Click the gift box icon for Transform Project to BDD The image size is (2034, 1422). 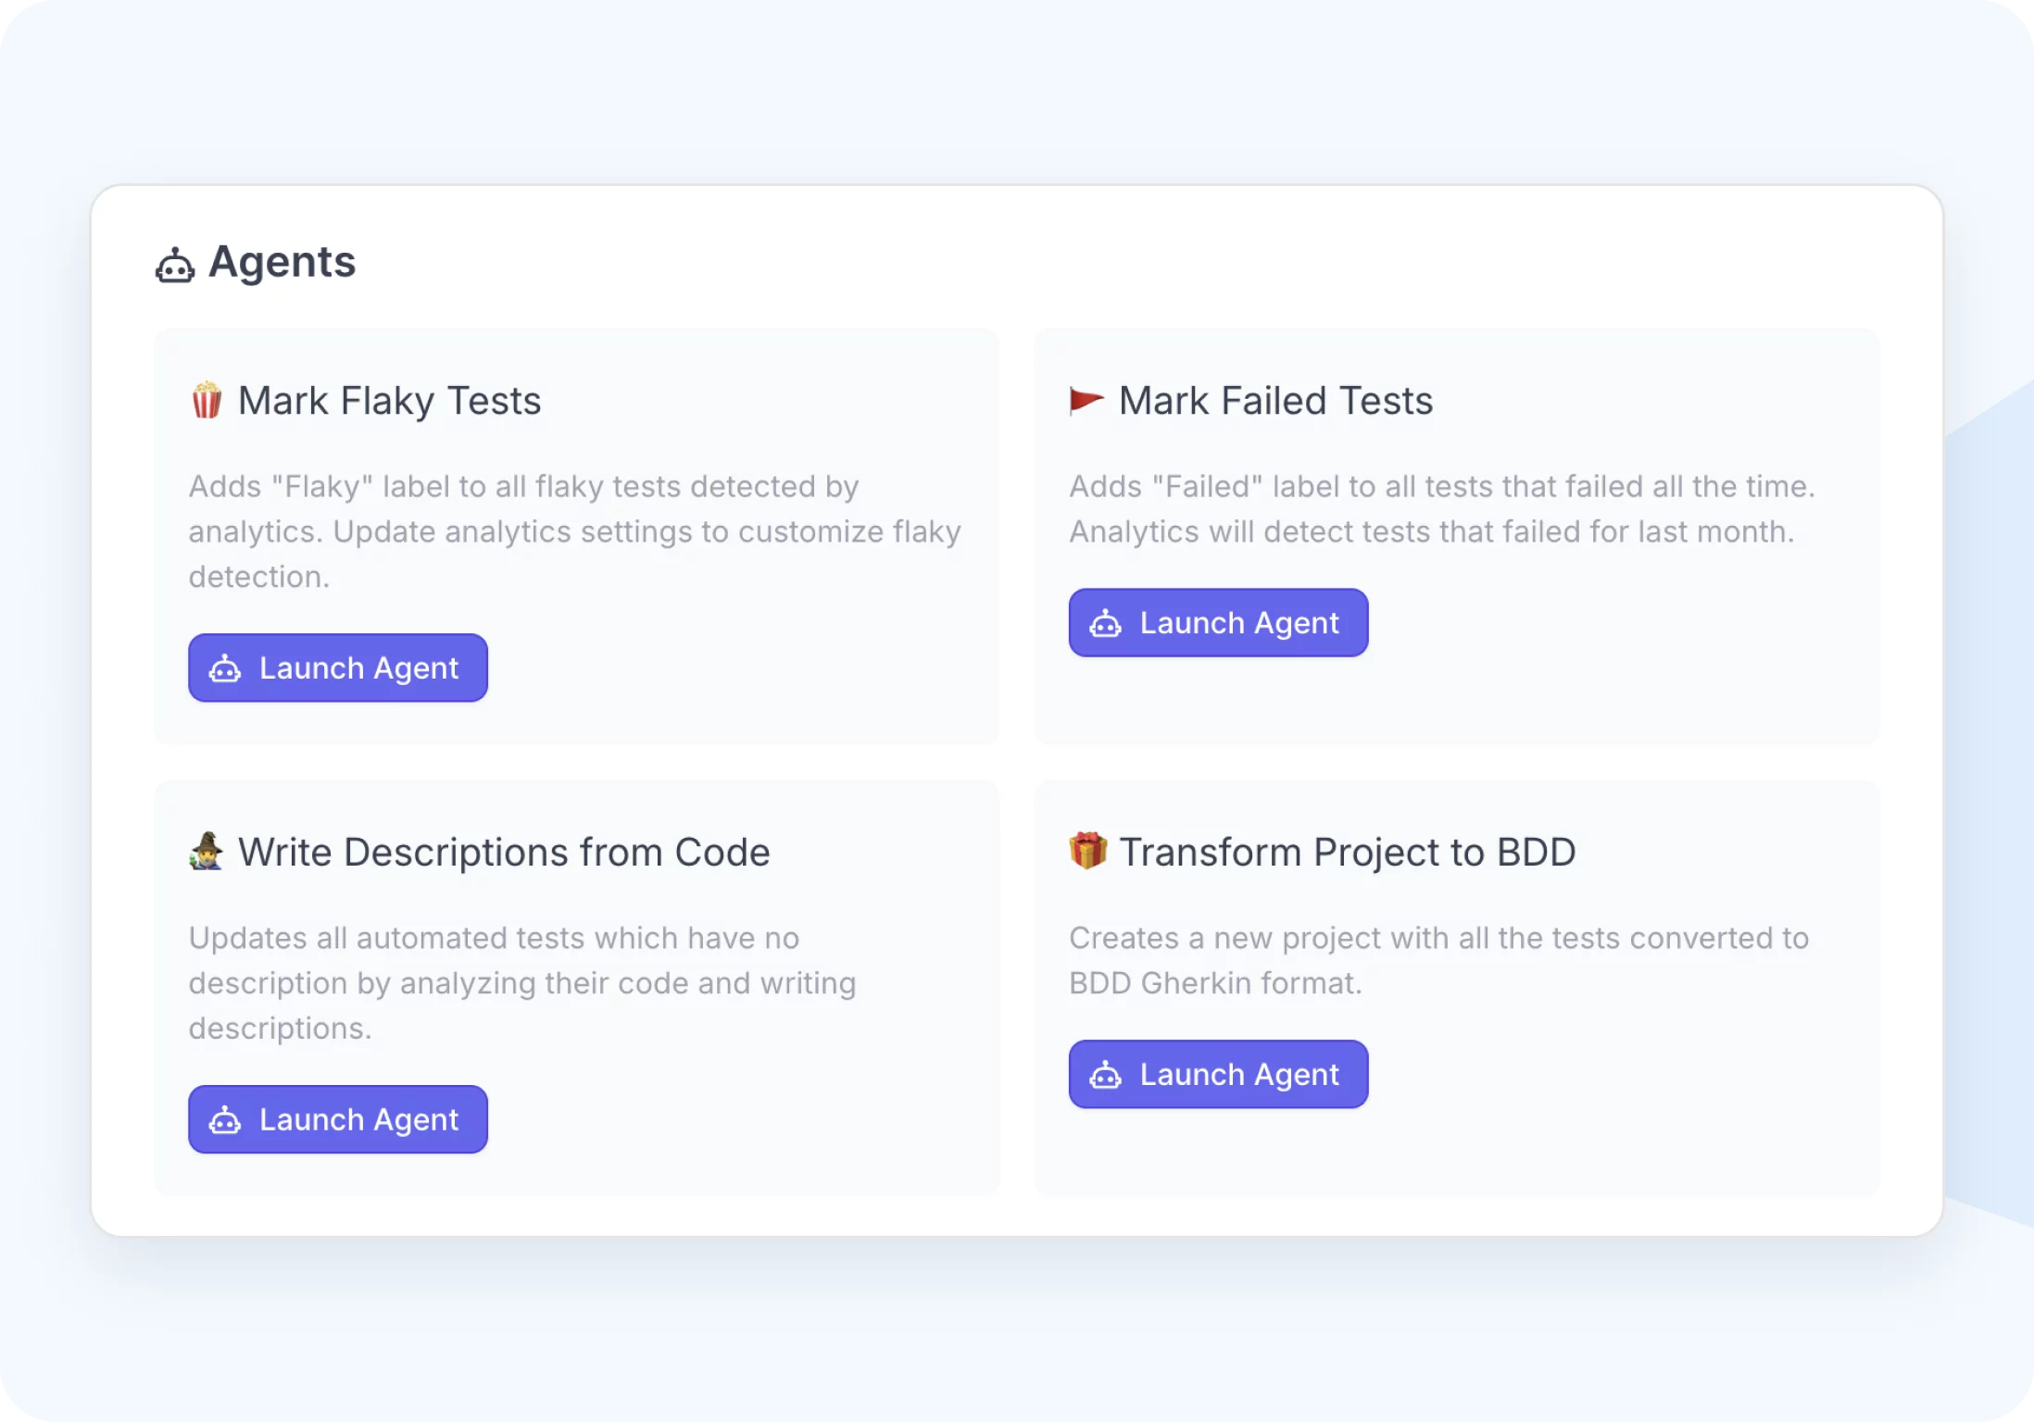1087,851
